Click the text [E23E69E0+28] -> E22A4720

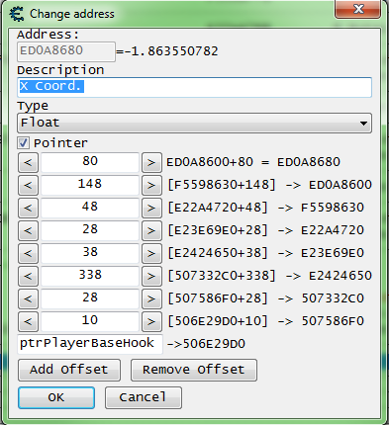coord(265,230)
